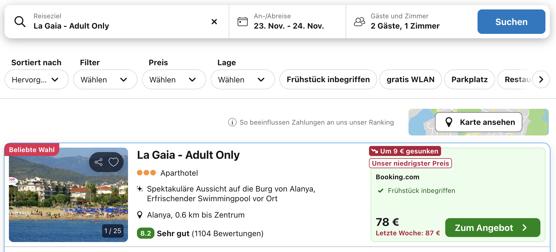Click the search magnifier icon

pyautogui.click(x=20, y=22)
